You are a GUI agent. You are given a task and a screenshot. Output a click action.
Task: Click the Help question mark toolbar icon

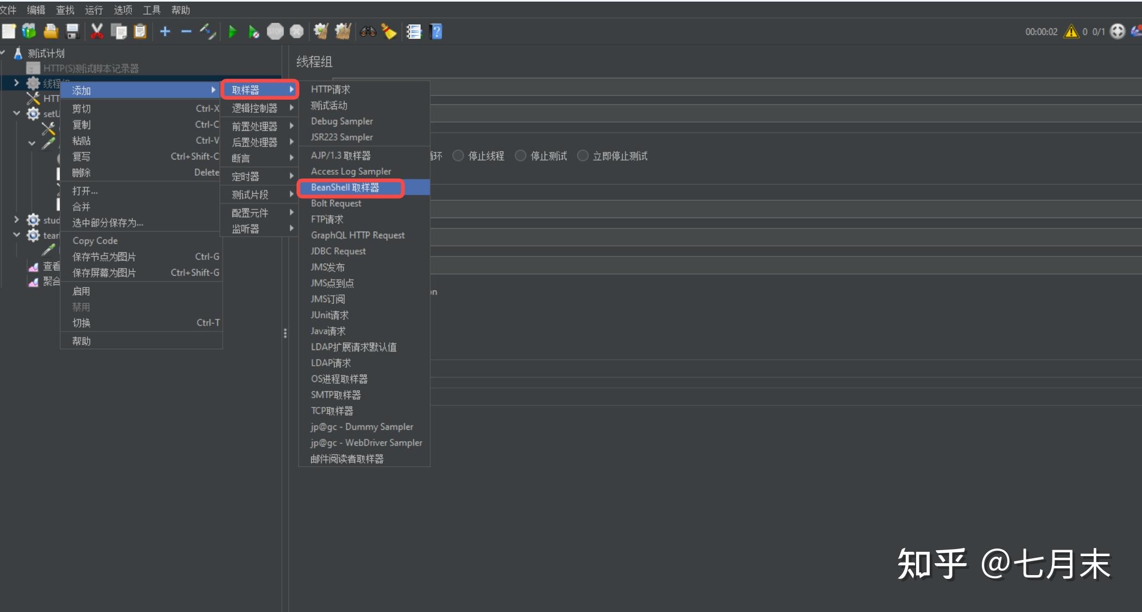tap(436, 31)
